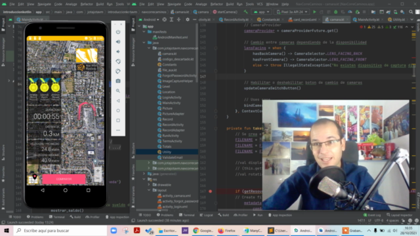Expand java (generated) folder
The image size is (420, 236).
(x=144, y=174)
